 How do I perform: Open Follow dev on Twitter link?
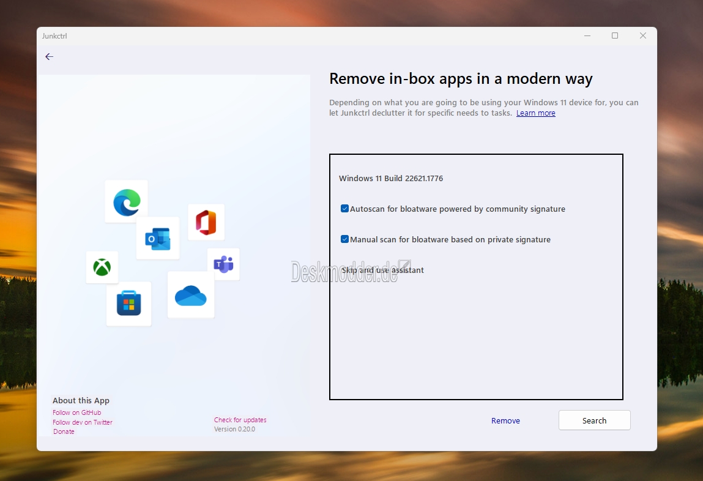[83, 422]
